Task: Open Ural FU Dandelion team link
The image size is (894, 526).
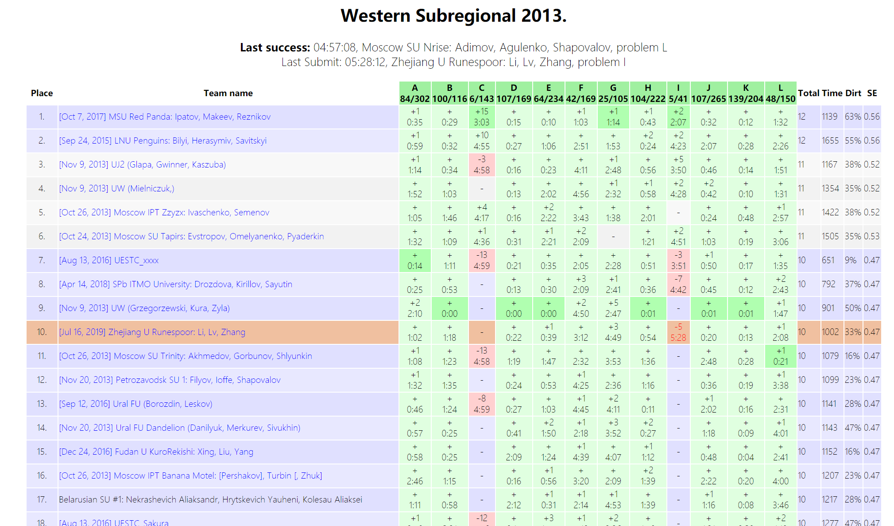Action: tap(179, 428)
